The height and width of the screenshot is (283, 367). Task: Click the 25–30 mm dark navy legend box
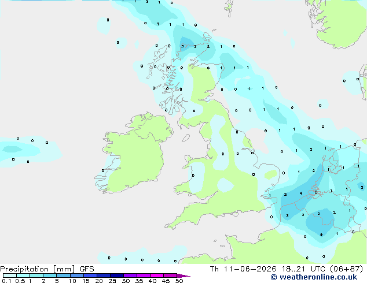117,275
